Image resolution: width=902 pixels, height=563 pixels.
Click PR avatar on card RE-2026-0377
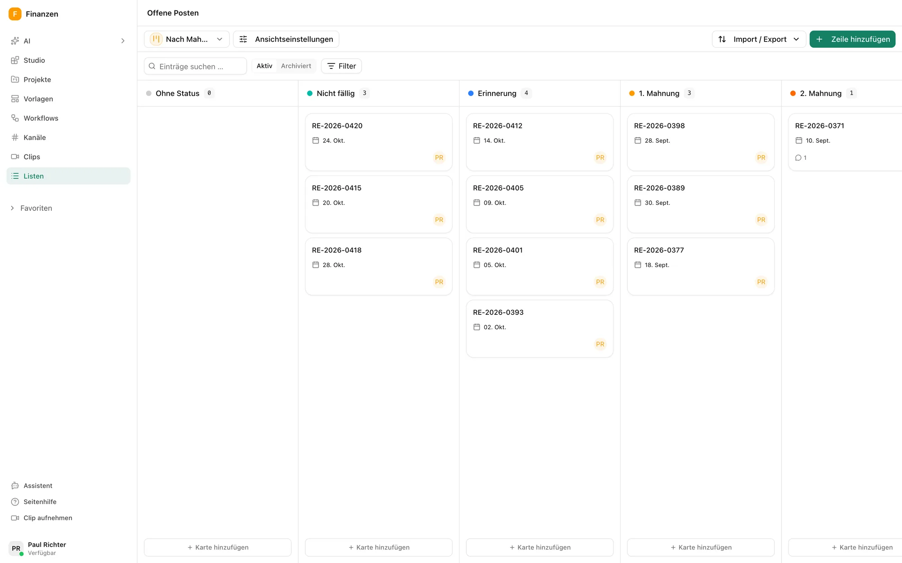761,282
